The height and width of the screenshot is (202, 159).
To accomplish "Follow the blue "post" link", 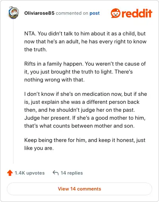I will [95, 13].
